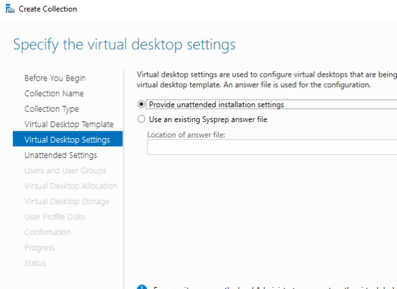Click the Create Collection title bar text

(48, 9)
